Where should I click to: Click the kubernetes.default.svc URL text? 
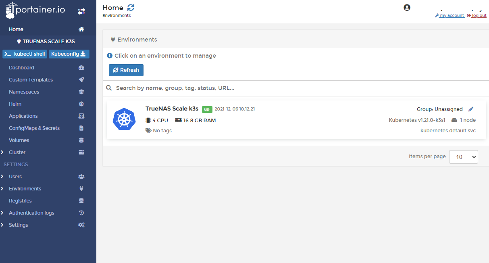click(x=448, y=131)
